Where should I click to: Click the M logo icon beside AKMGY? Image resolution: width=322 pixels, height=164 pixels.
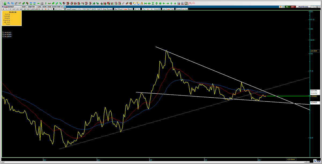click(x=3, y=7)
